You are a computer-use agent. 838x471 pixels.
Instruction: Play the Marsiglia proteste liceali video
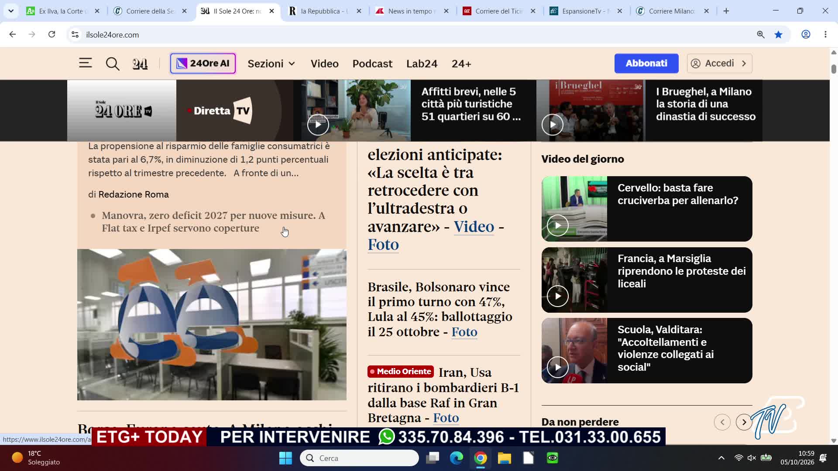click(557, 296)
